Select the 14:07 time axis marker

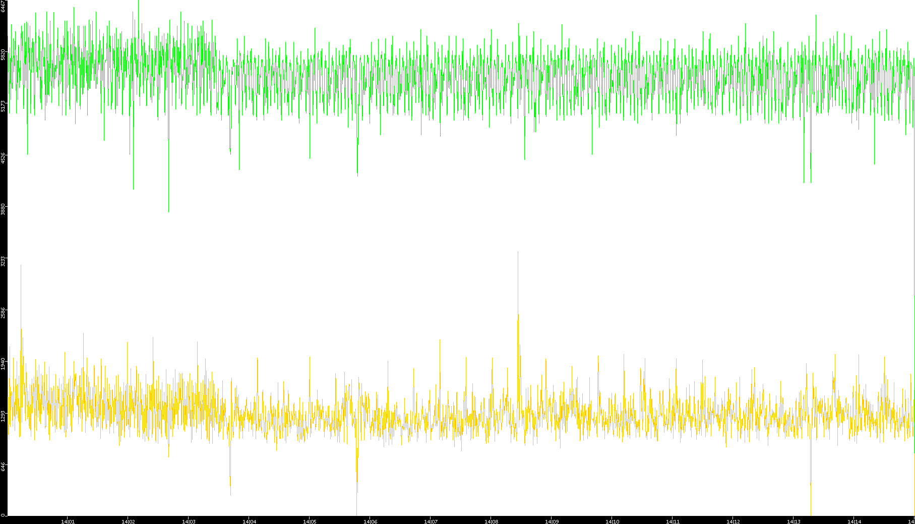click(431, 521)
